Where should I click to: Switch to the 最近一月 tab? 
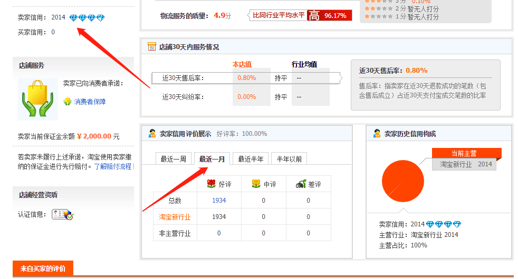click(x=212, y=158)
